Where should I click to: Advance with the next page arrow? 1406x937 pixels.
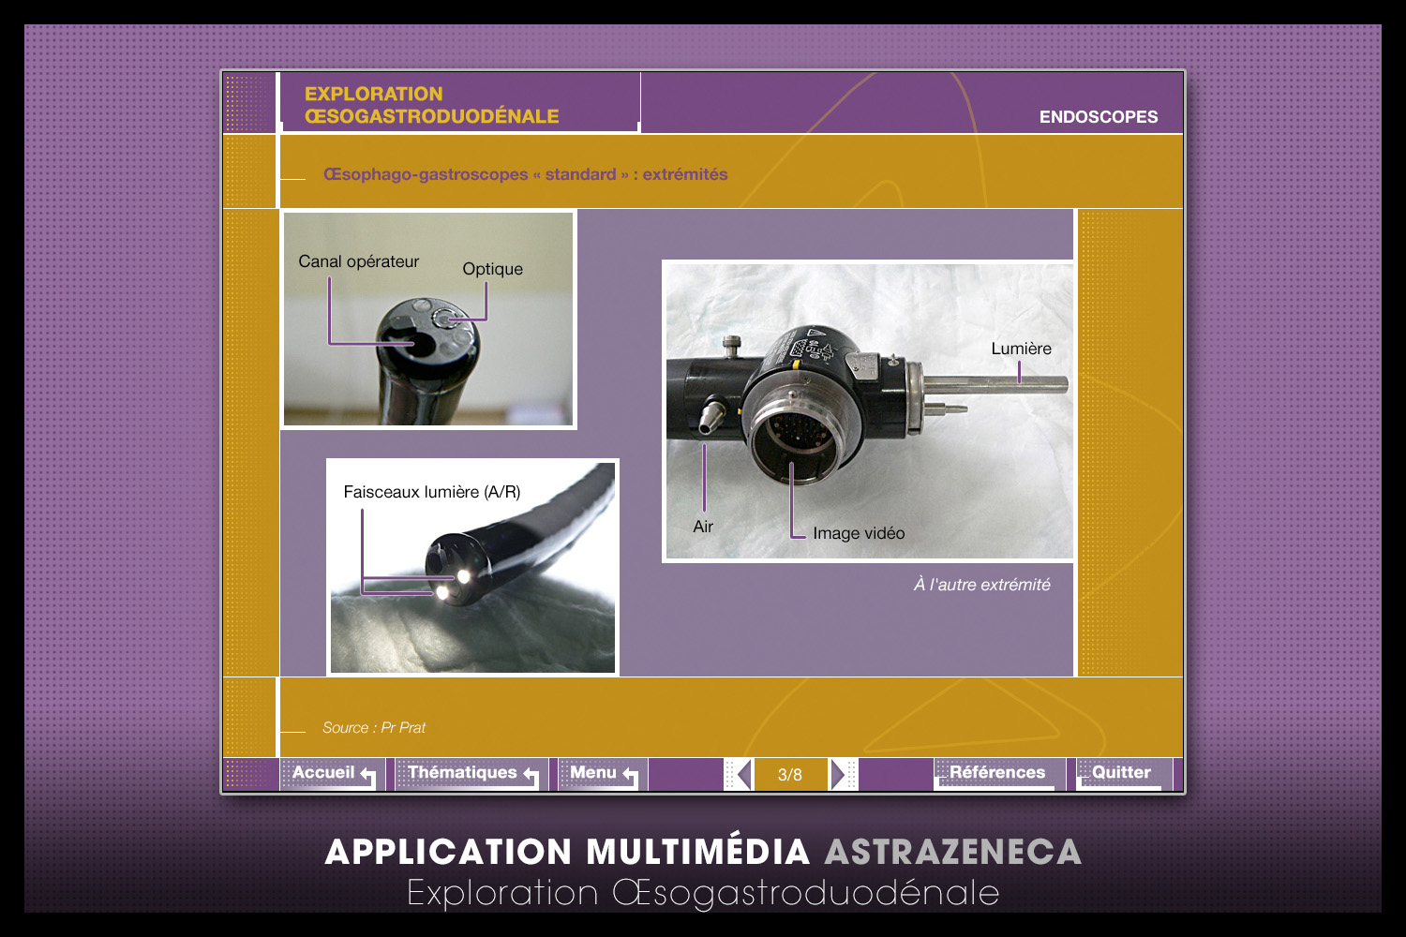[x=839, y=775]
